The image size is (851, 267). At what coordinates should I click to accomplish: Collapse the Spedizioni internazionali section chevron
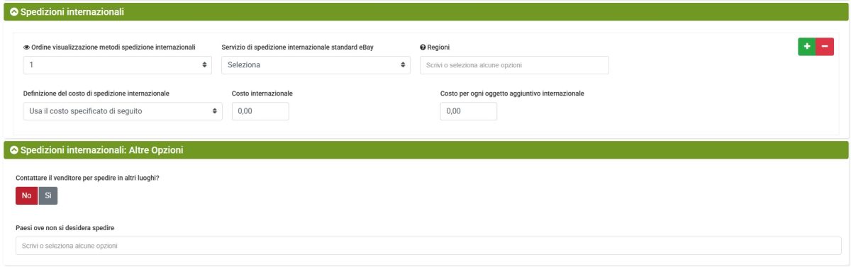point(13,12)
